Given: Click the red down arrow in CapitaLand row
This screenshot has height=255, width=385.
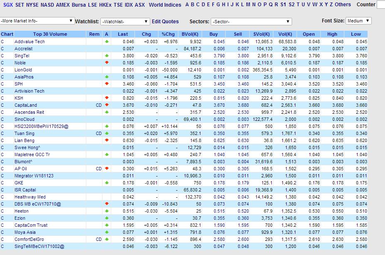Looking at the screenshot, I should tap(107, 105).
